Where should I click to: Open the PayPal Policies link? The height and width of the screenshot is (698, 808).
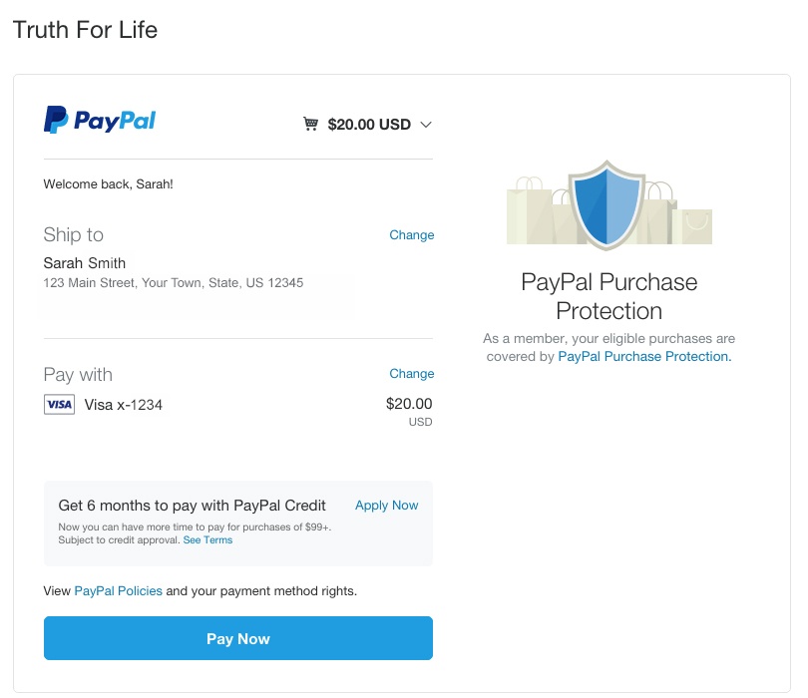click(118, 591)
